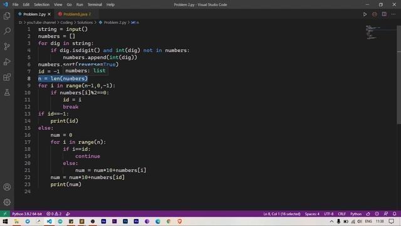This screenshot has height=226, width=401.
Task: Open the Windows Action Center
Action: pyautogui.click(x=392, y=222)
